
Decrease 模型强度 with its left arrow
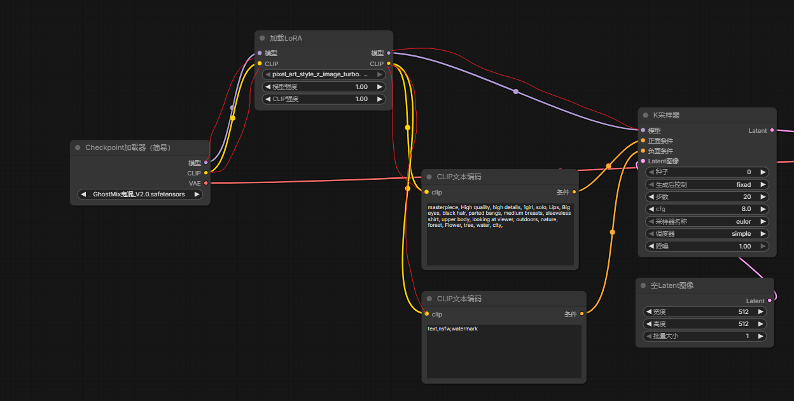268,87
